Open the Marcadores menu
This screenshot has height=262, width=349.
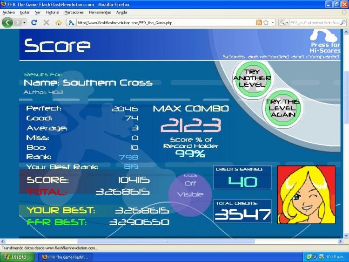click(x=74, y=12)
